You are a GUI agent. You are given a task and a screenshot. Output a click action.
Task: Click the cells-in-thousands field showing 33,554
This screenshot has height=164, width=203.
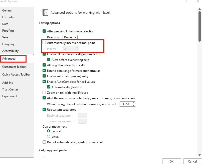[x=127, y=104]
